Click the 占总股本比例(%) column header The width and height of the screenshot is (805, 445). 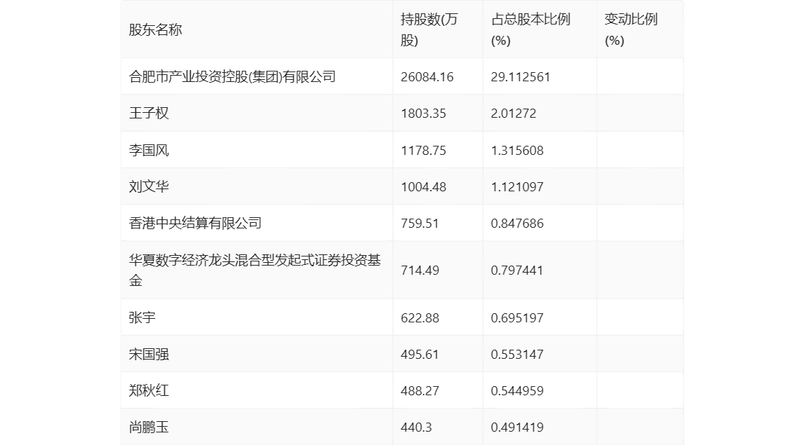(x=531, y=29)
